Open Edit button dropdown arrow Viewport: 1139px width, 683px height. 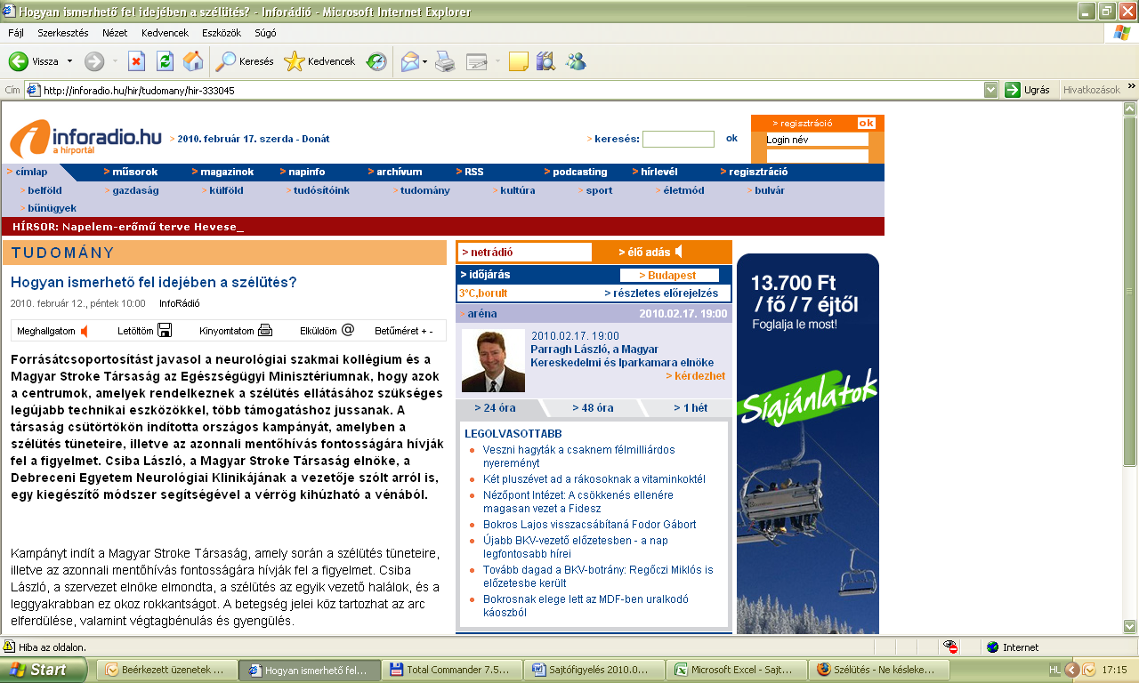(x=497, y=61)
